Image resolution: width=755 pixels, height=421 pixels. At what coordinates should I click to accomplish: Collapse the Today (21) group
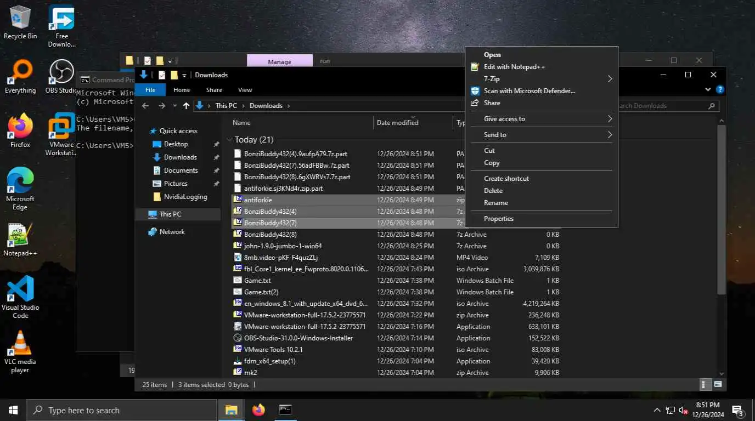(x=229, y=140)
